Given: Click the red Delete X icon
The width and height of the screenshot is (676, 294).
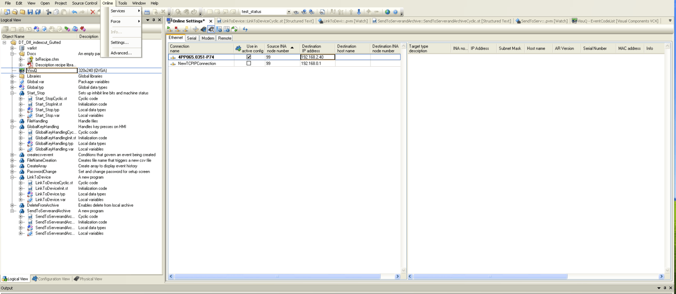Looking at the screenshot, I should [93, 12].
